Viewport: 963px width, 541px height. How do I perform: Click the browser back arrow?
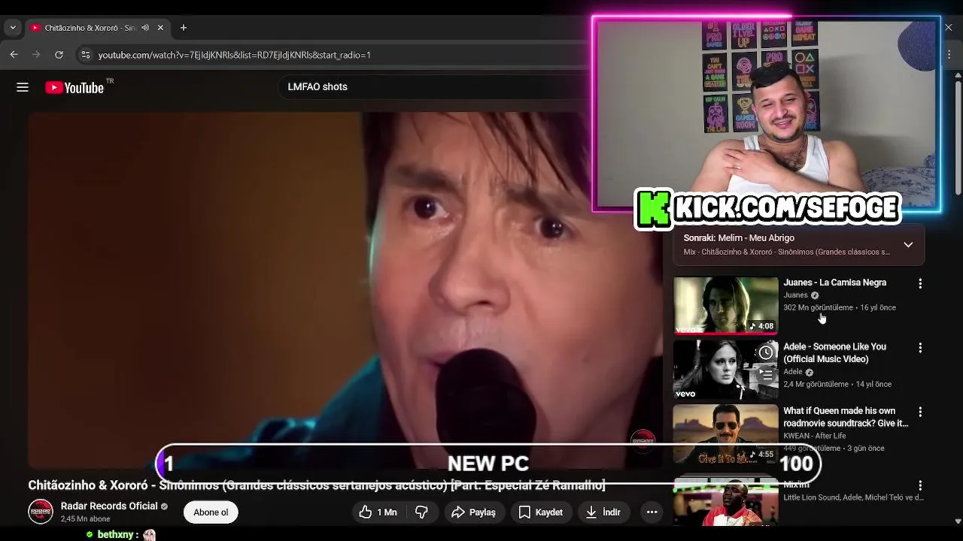tap(14, 55)
